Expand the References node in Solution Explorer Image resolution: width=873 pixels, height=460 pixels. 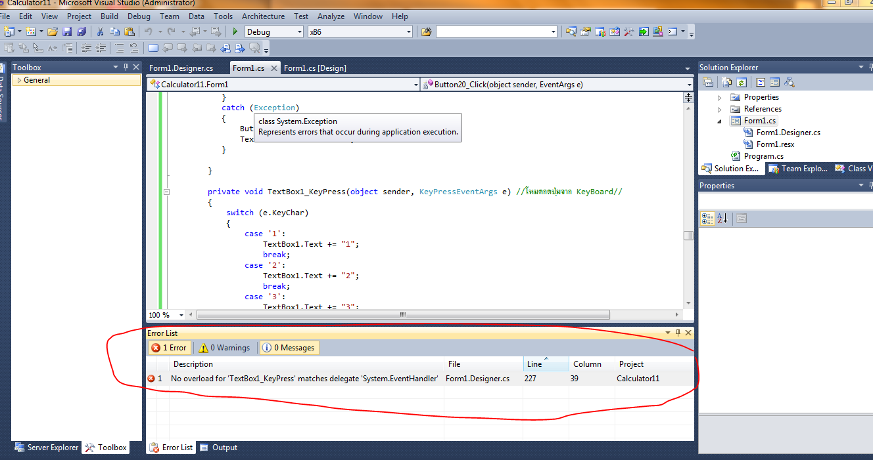click(720, 110)
